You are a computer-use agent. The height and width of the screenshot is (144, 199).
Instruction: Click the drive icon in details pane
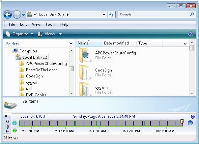click(x=11, y=105)
